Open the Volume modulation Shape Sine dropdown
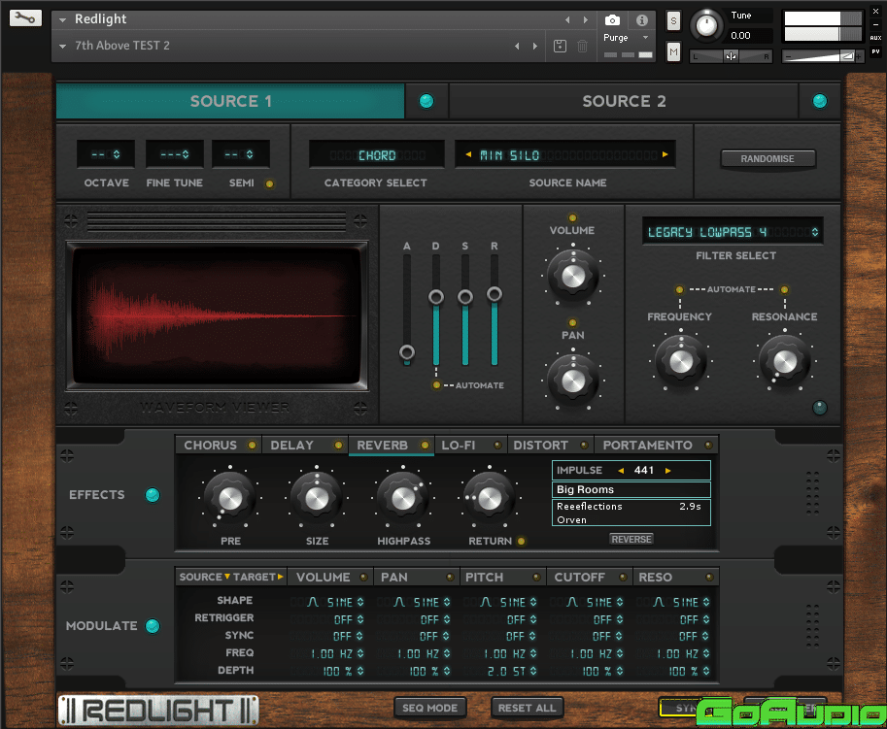 pyautogui.click(x=336, y=602)
